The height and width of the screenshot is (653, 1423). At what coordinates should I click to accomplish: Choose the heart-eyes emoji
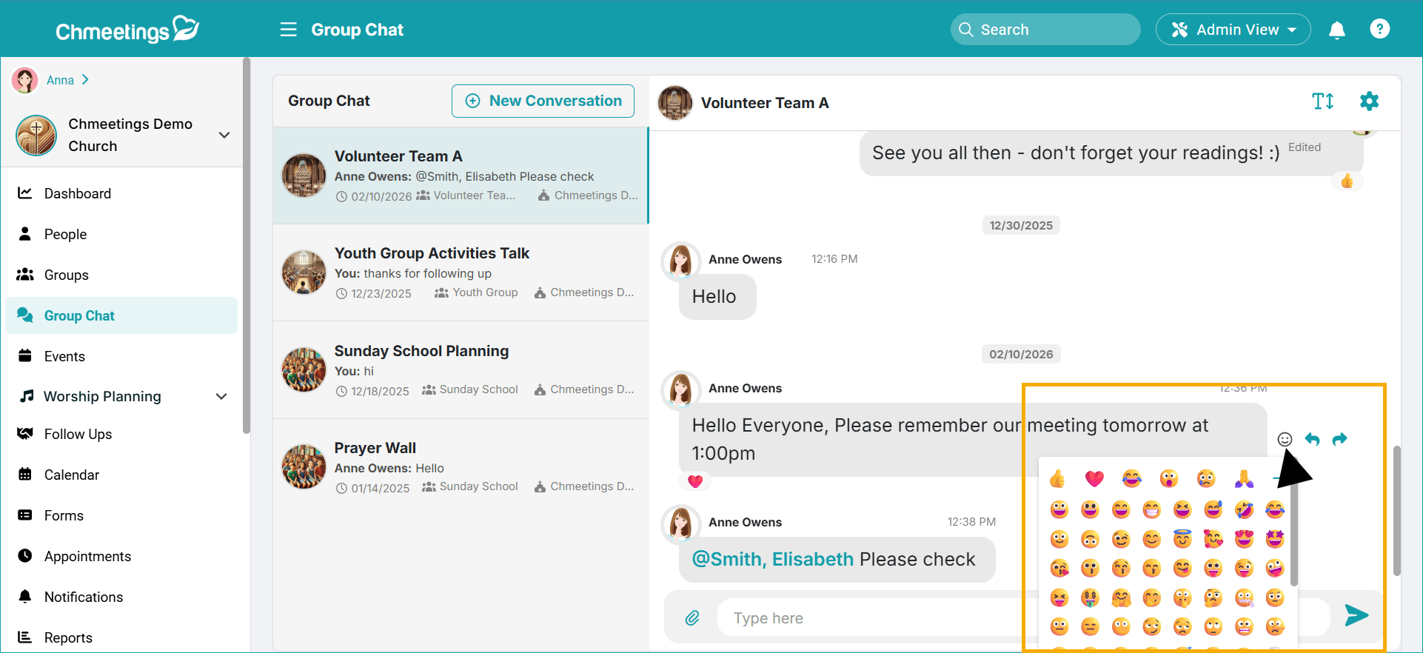[1244, 538]
